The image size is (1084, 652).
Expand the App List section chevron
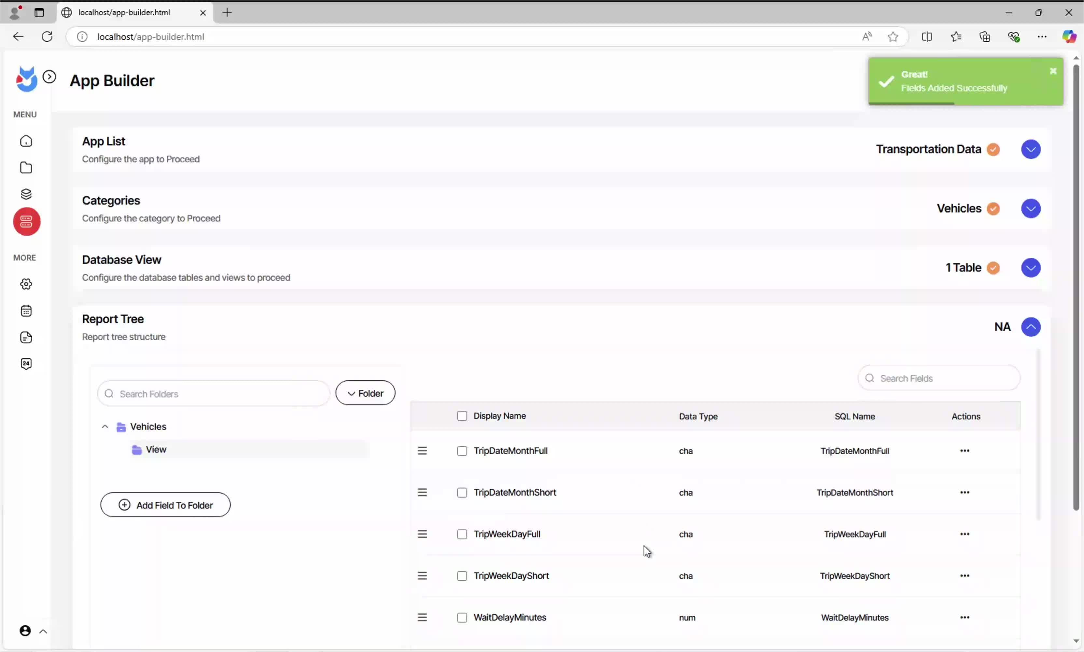[1030, 149]
